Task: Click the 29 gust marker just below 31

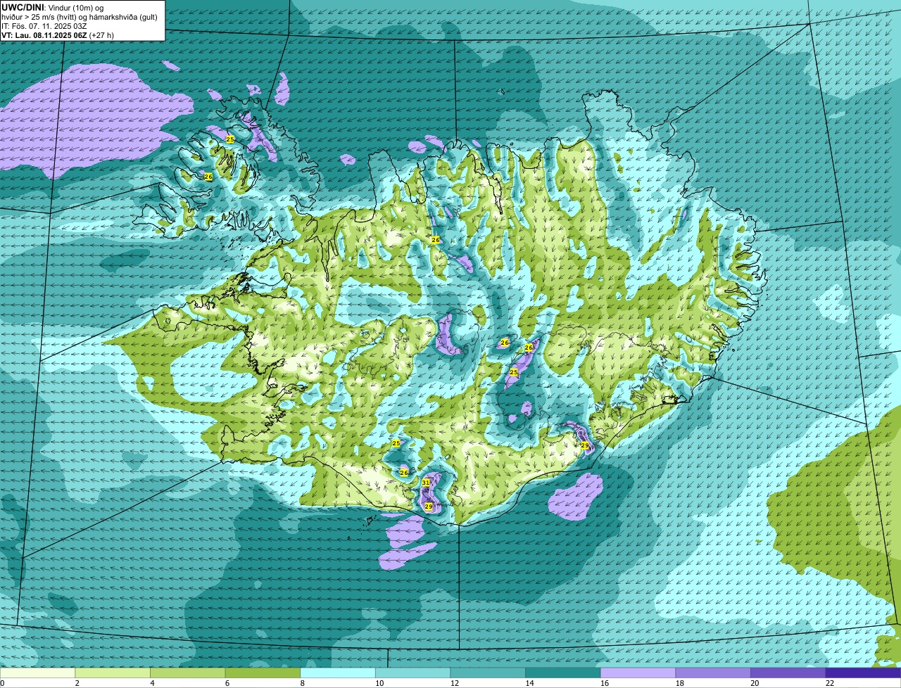Action: 429,506
